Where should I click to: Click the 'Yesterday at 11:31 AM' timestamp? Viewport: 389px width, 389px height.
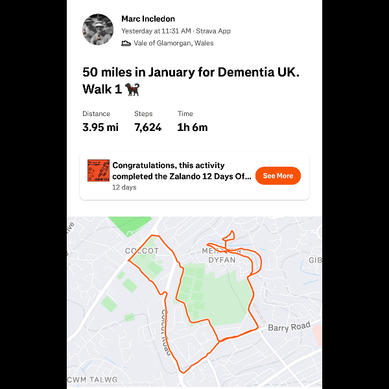click(156, 31)
